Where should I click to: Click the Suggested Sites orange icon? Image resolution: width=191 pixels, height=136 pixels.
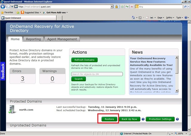pos(22,12)
